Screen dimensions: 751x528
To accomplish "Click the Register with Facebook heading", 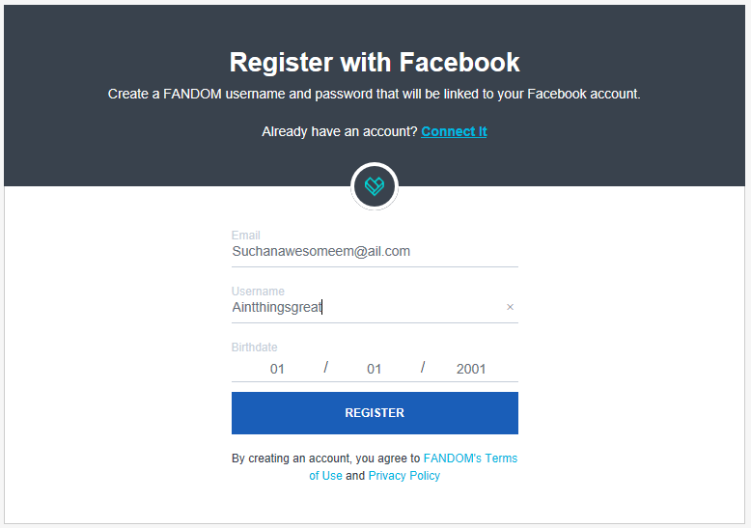I will [375, 63].
